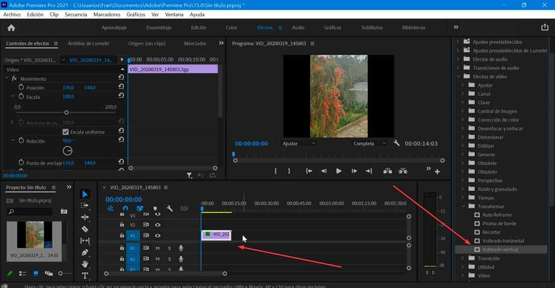This screenshot has width=555, height=288.
Task: Collapse the Movimiento effect properties
Action: [7, 78]
